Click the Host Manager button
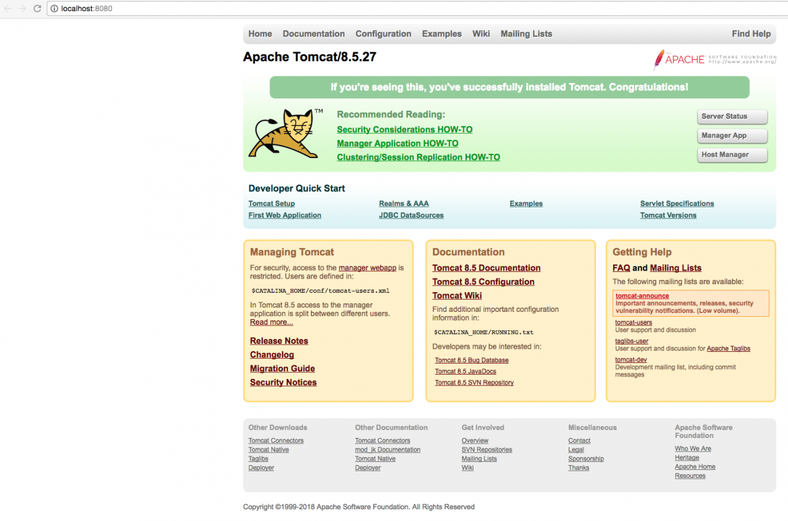This screenshot has height=521, width=788. 732,154
